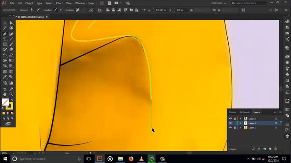The height and width of the screenshot is (163, 291).
Task: Select the Magic Wand tool
Action: [5, 28]
